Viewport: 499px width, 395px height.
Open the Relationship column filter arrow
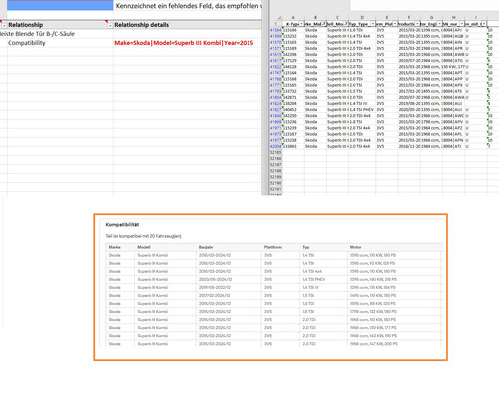click(110, 25)
